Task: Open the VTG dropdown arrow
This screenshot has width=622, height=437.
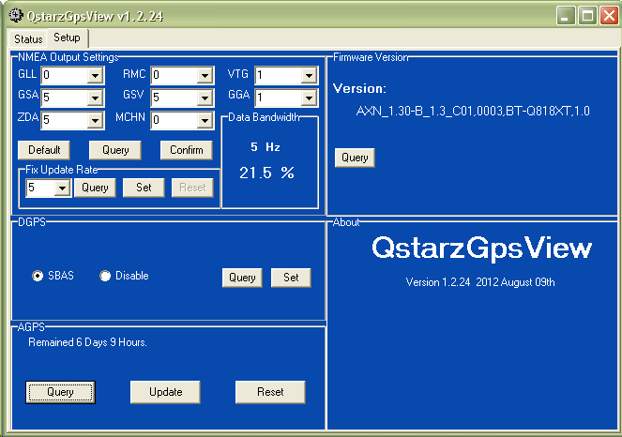Action: click(x=309, y=75)
